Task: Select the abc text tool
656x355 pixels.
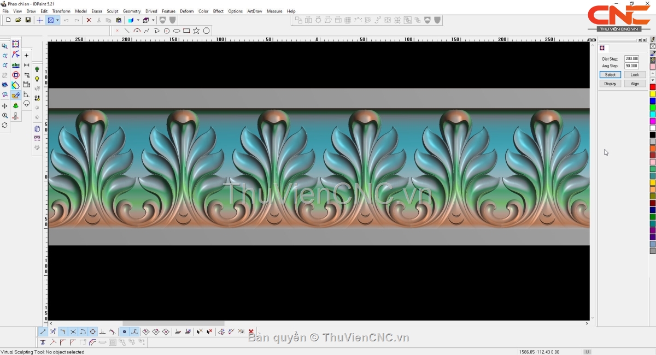Action: click(15, 65)
